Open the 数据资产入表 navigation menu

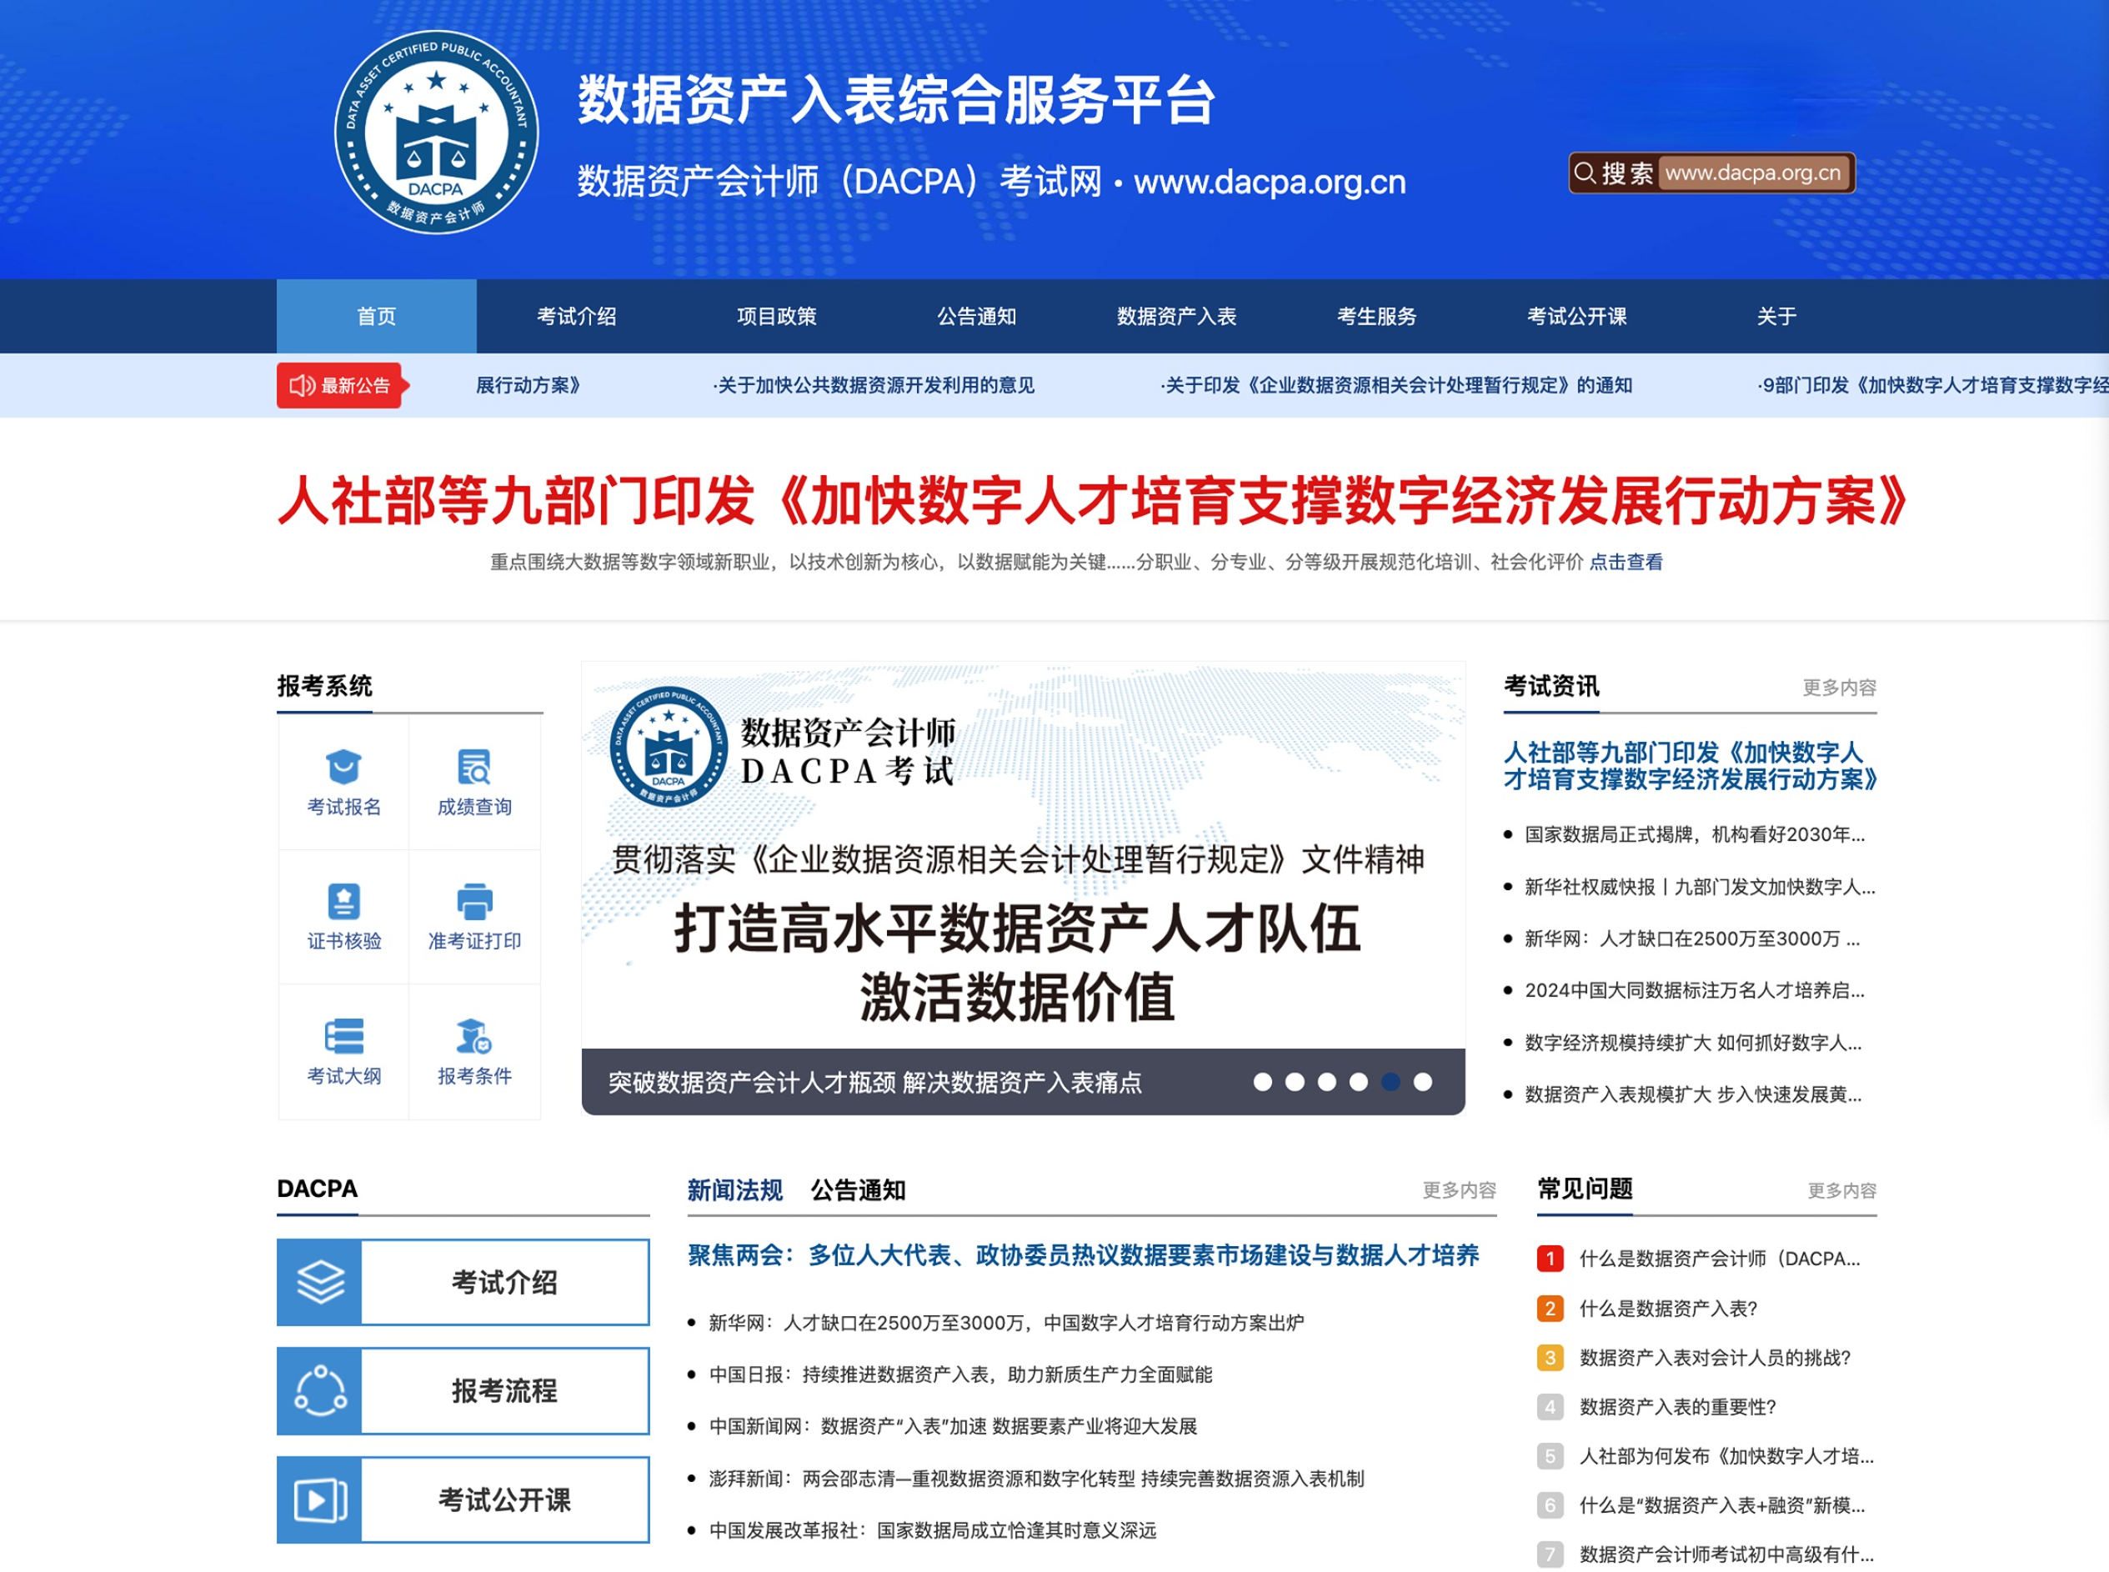[1176, 317]
